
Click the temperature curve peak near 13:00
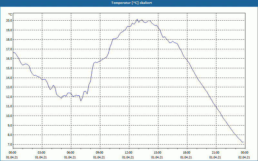[x=137, y=19]
